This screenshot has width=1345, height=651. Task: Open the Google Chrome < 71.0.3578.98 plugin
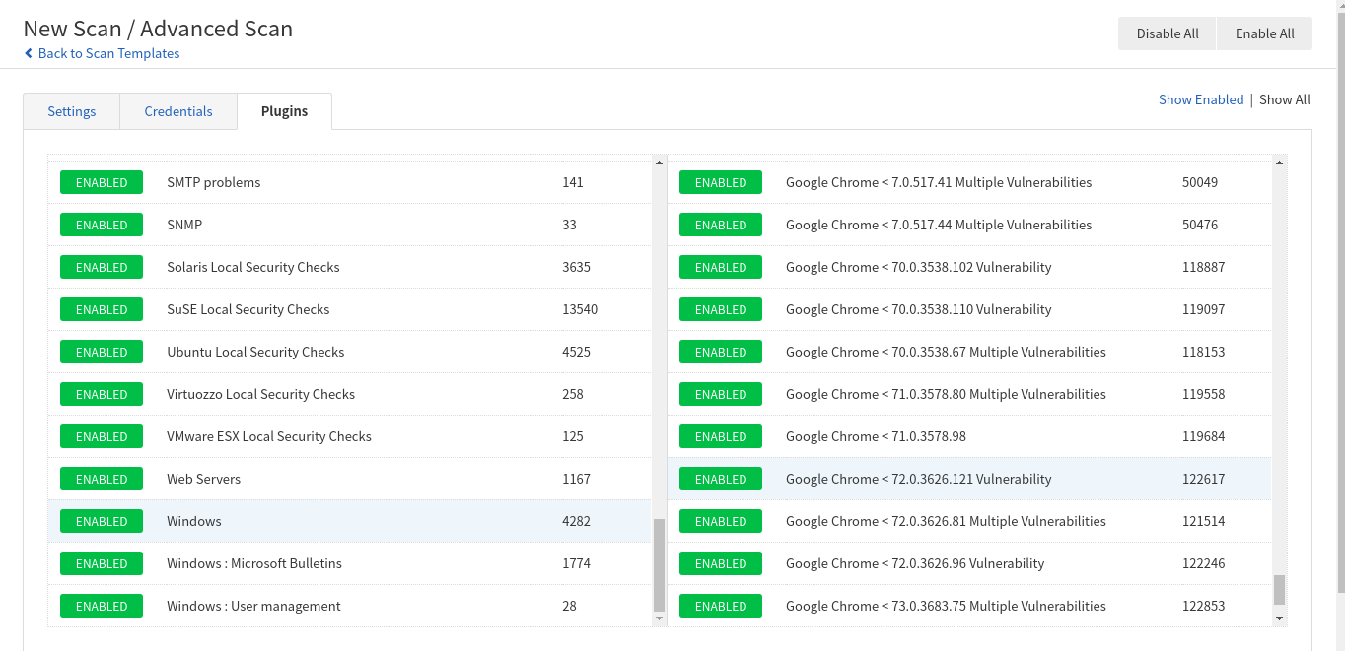[x=876, y=436]
